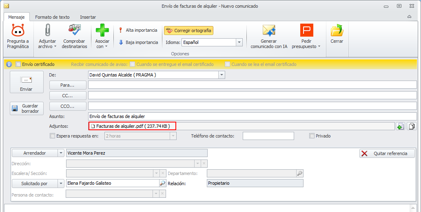This screenshot has width=421, height=212.
Task: Click Asunto subject field
Action: coord(253,116)
